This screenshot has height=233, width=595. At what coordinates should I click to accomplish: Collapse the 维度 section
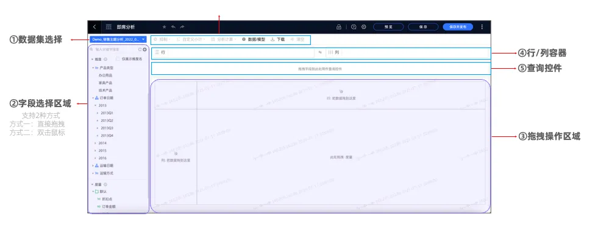point(91,59)
